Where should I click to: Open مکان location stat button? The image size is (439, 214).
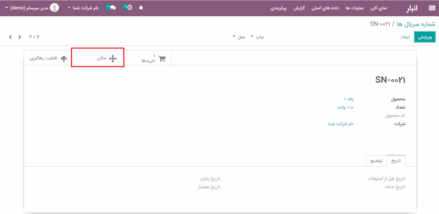[x=98, y=58]
